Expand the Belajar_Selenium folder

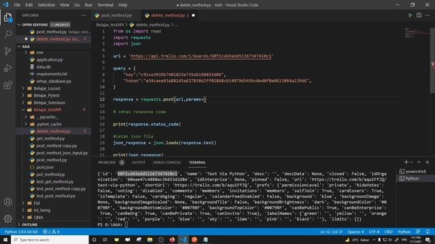23,102
